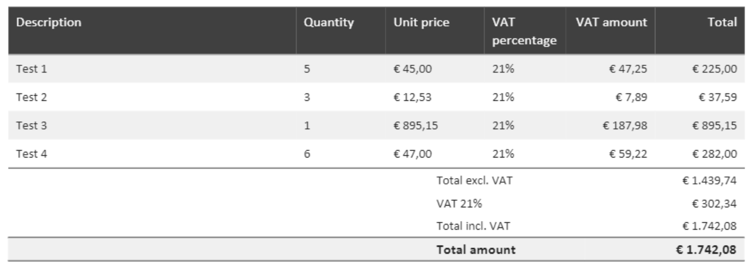Click the € 37,59 total cell

tap(718, 97)
